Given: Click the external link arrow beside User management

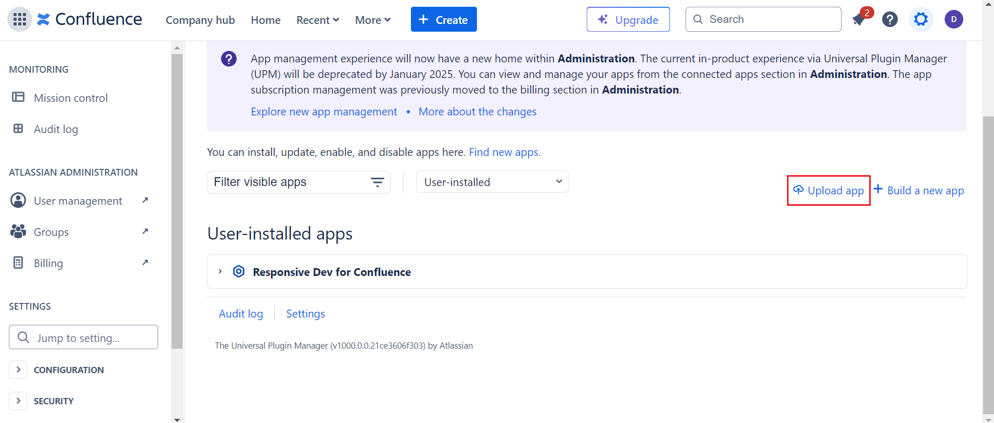Looking at the screenshot, I should point(145,200).
